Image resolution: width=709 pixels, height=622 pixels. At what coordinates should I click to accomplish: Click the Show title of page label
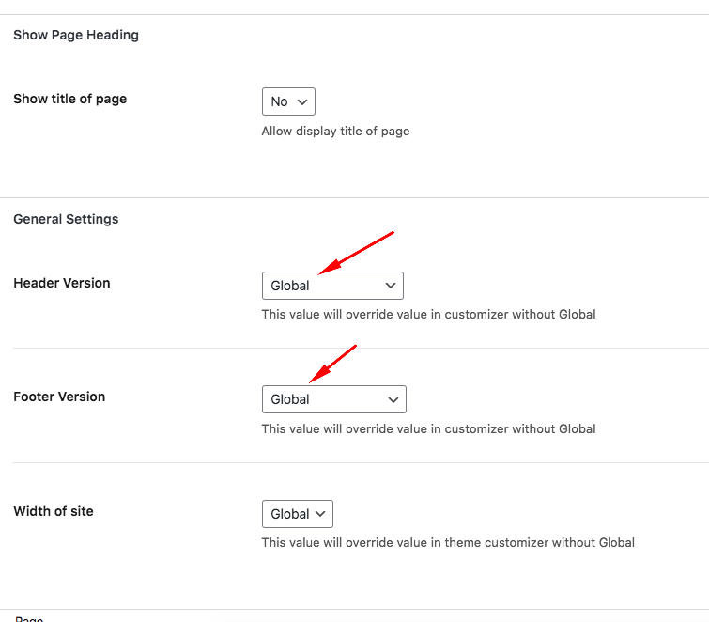click(70, 99)
